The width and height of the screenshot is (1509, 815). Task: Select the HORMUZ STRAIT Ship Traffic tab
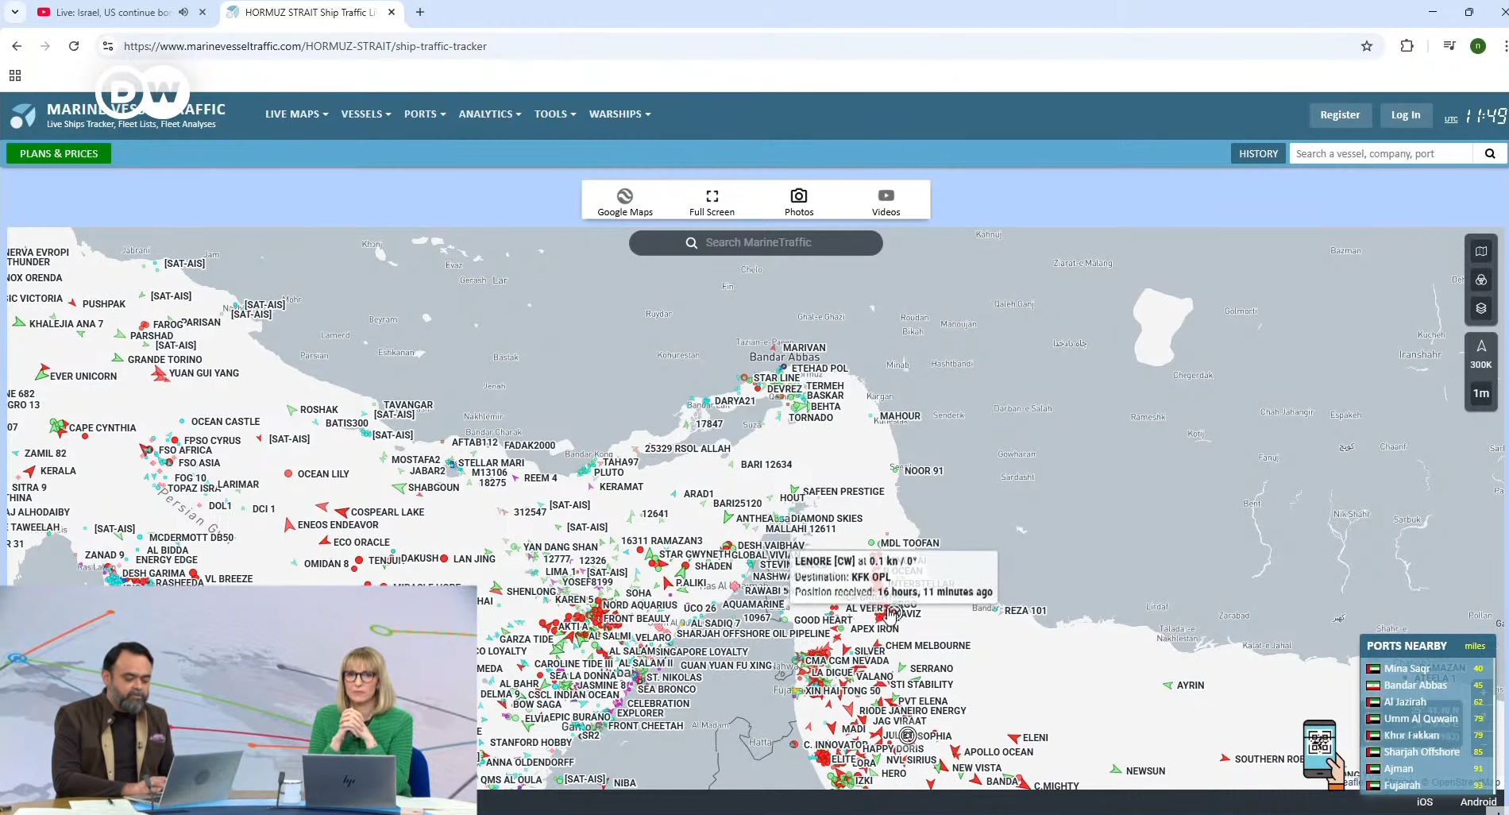[310, 12]
